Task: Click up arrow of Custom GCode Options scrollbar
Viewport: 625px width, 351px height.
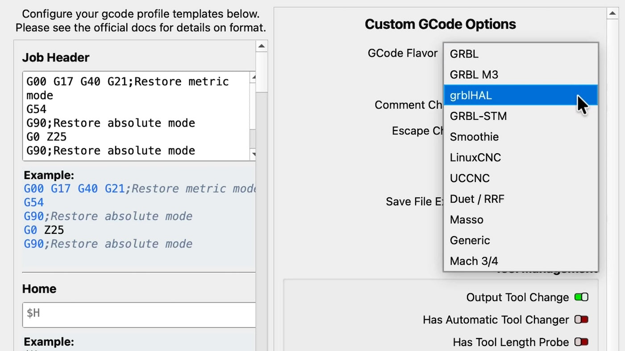Action: point(612,13)
